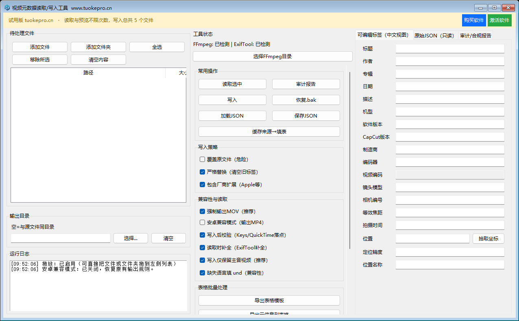Click log line 安卓兼容模式：已关闭

(x=83, y=269)
